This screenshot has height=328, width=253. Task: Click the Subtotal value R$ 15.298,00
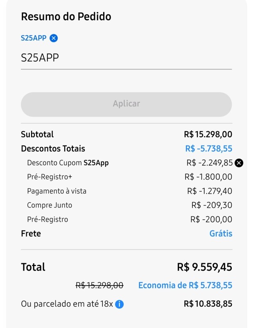tap(208, 134)
